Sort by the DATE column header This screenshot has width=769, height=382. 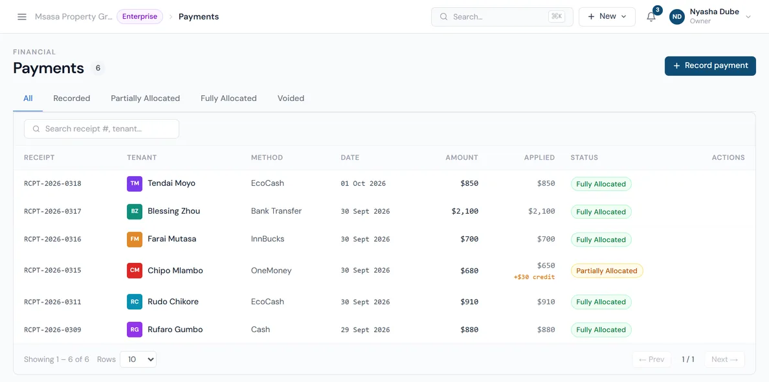[350, 157]
